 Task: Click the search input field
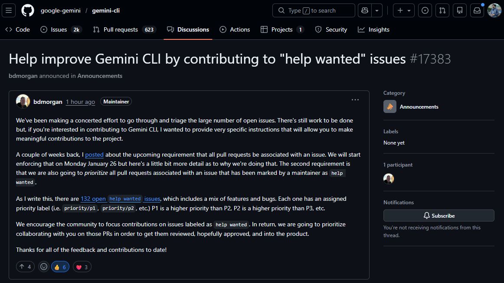pyautogui.click(x=314, y=10)
